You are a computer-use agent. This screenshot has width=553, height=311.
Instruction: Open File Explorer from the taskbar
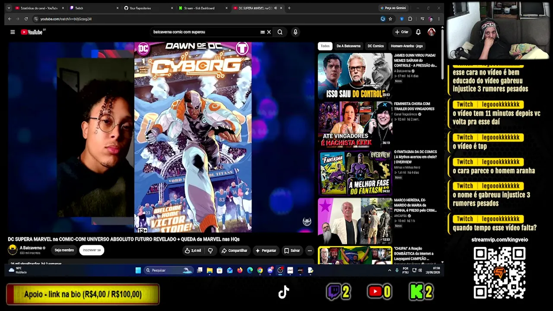[210, 270]
